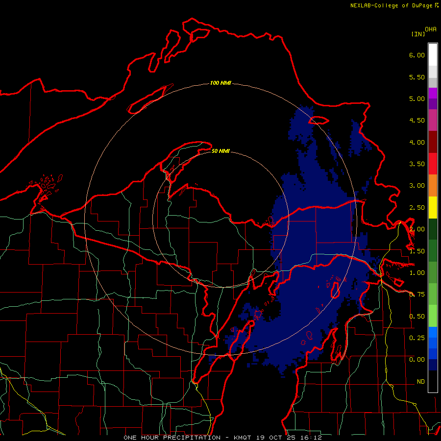This screenshot has width=441, height=441.
Task: Click the 5.50 legend value
Action: click(x=417, y=77)
